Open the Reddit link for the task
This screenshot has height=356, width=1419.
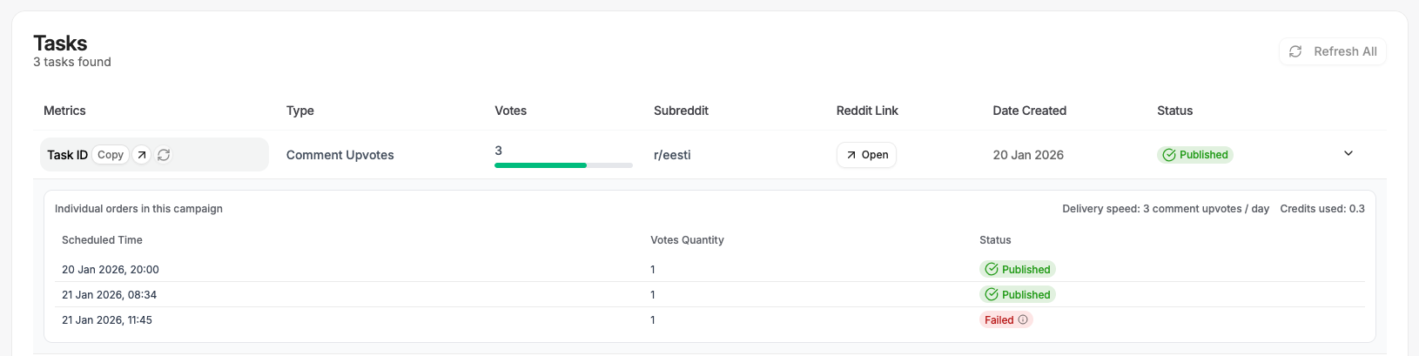(866, 155)
